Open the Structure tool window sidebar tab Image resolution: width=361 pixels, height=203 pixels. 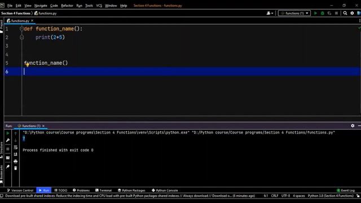coord(2,150)
